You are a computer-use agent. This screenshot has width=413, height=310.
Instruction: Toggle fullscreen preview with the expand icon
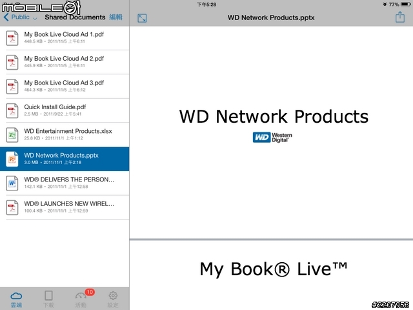pyautogui.click(x=142, y=18)
